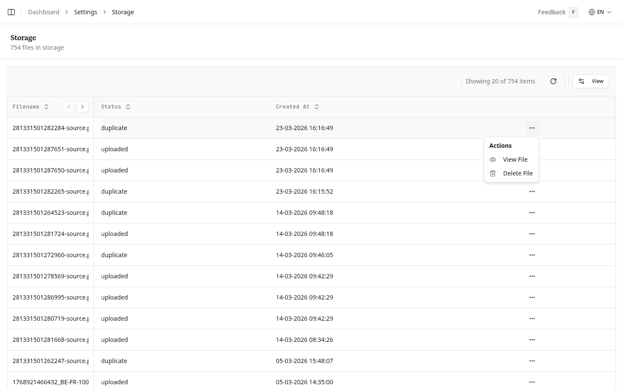
Task: Click the next column arrow button
Action: 83,107
